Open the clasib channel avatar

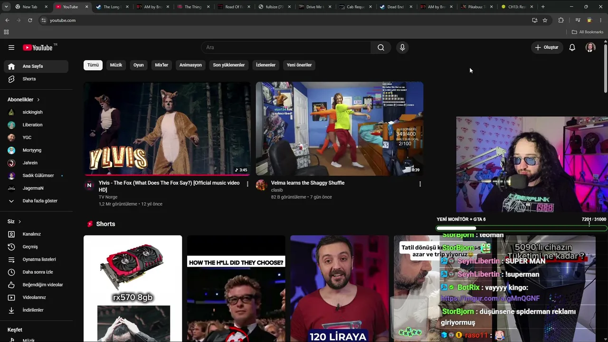click(x=261, y=185)
